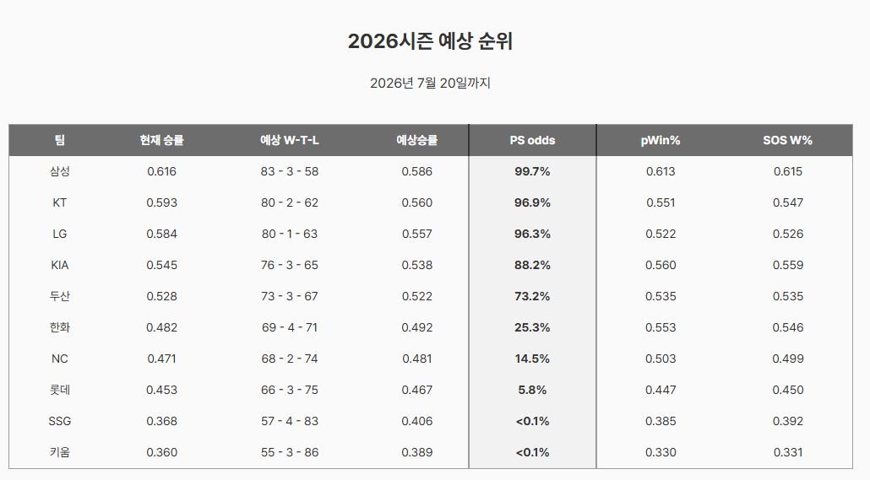The height and width of the screenshot is (480, 870).
Task: Select the 삼성 team name cell
Action: pos(59,171)
